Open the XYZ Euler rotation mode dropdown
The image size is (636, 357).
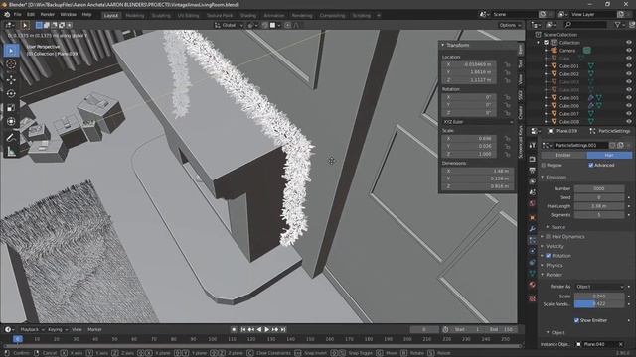[x=478, y=122]
